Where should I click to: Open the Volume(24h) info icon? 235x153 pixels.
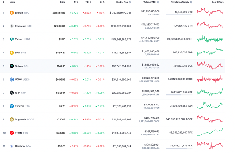pyautogui.click(x=158, y=2)
